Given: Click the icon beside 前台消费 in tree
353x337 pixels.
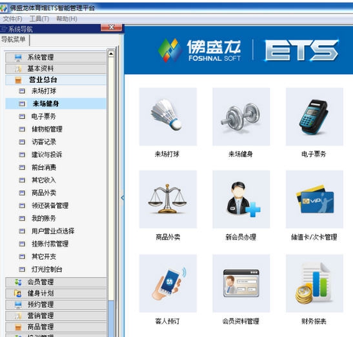Looking at the screenshot, I should pyautogui.click(x=22, y=167).
